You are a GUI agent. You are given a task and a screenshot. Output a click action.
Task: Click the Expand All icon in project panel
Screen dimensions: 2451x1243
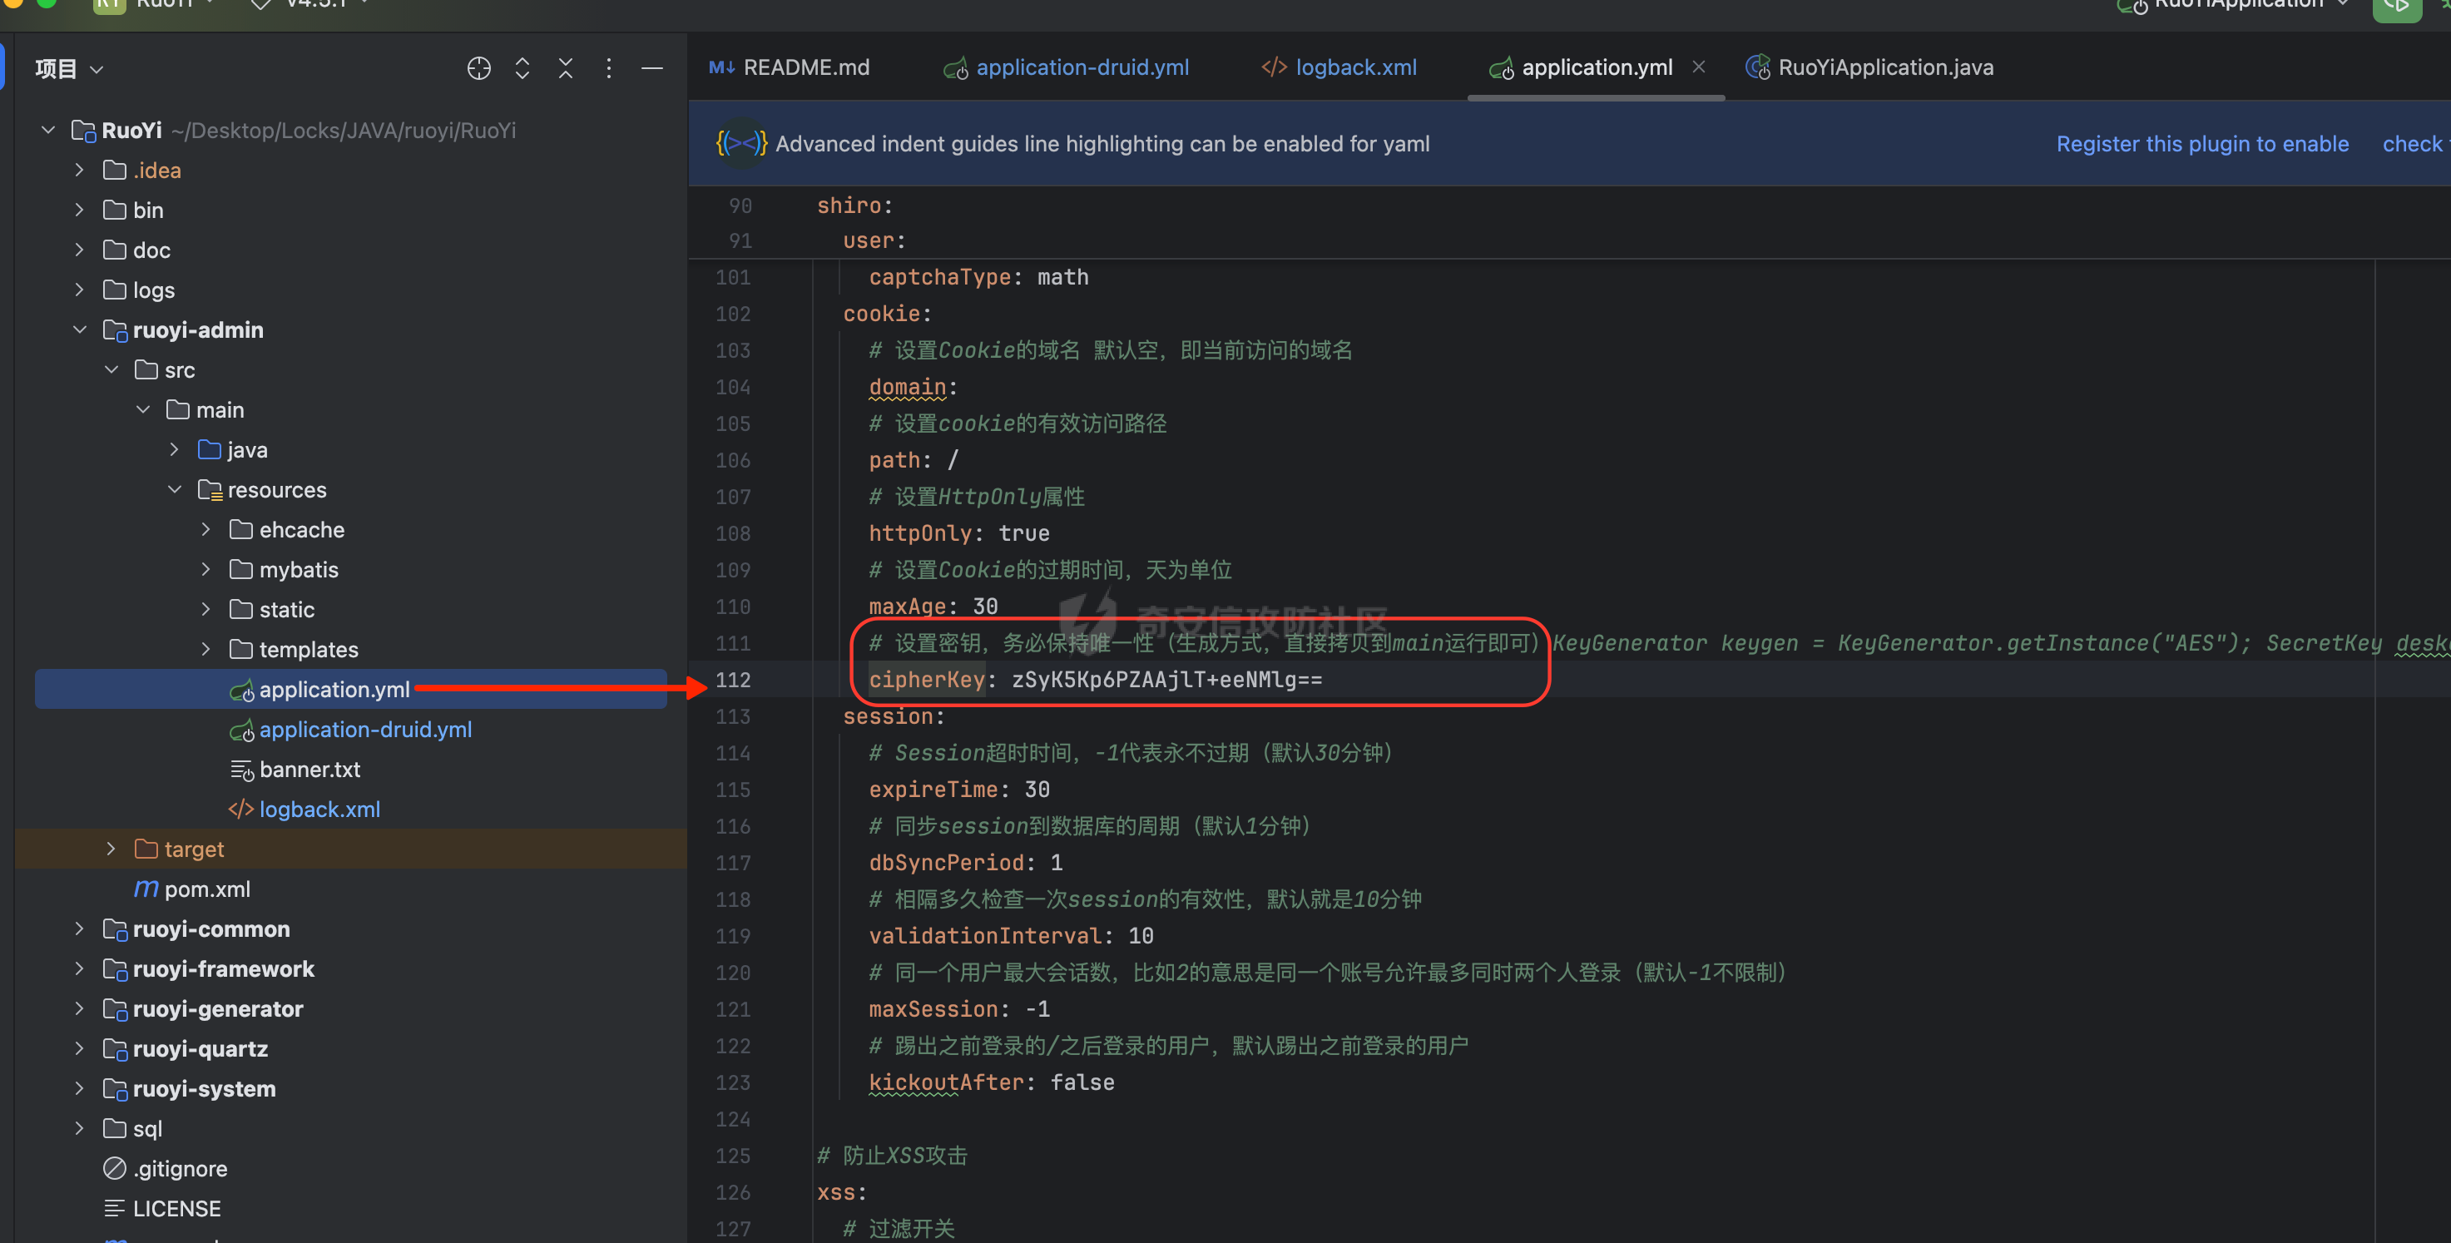pos(522,68)
